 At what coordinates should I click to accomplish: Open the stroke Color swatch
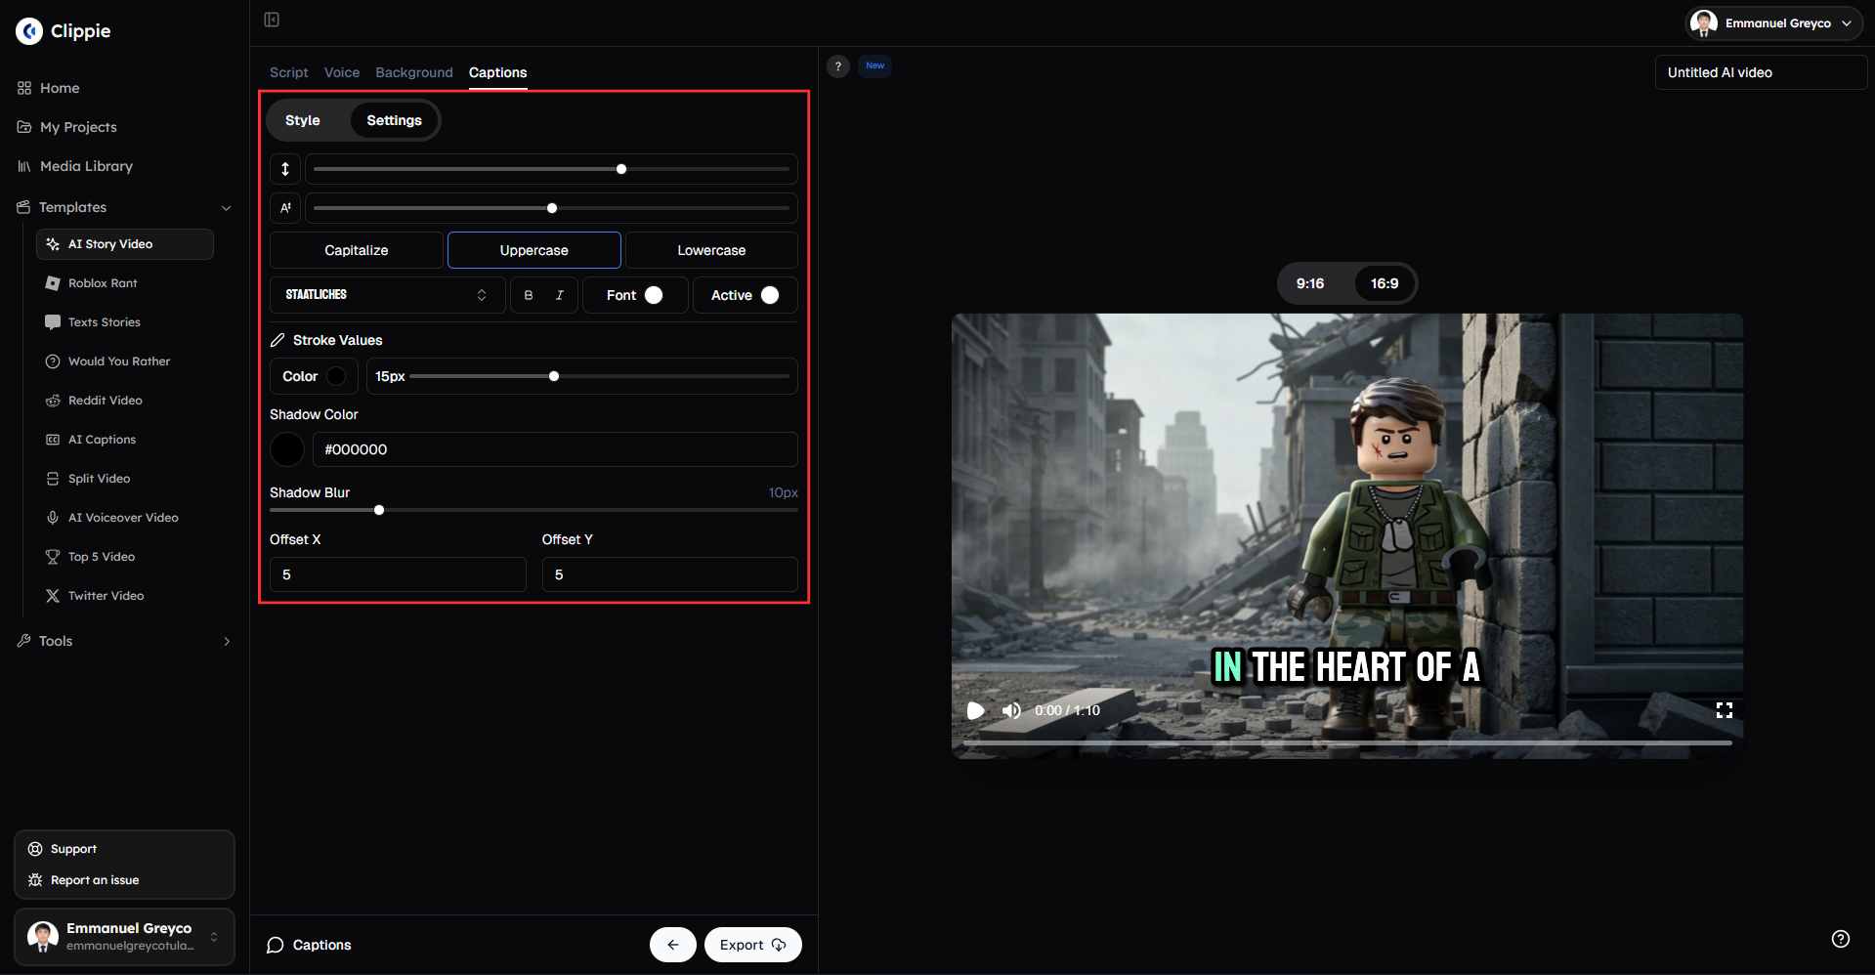336,376
